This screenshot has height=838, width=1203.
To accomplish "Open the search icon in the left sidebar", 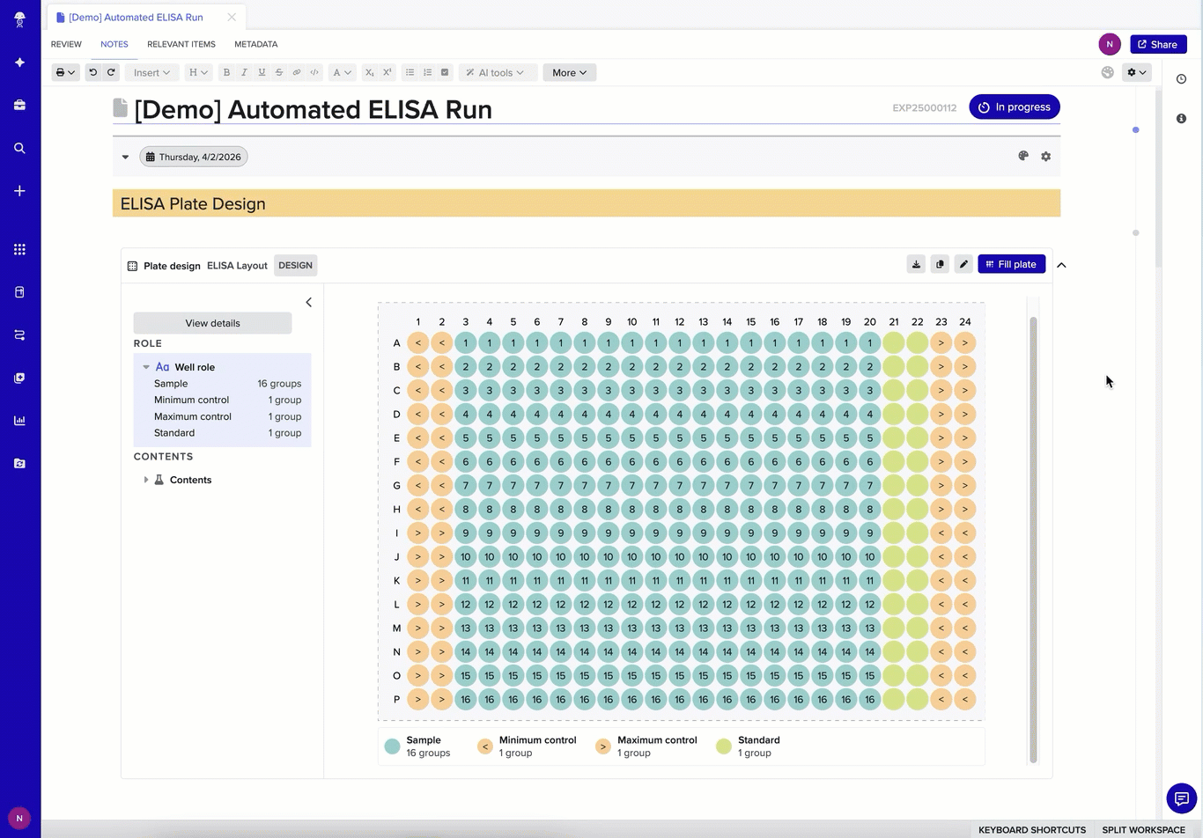I will click(x=19, y=148).
